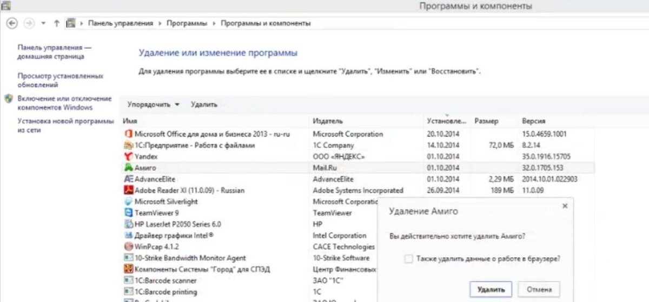Check Также удалить данные о работе checkbox
649x302 pixels.
(x=409, y=259)
